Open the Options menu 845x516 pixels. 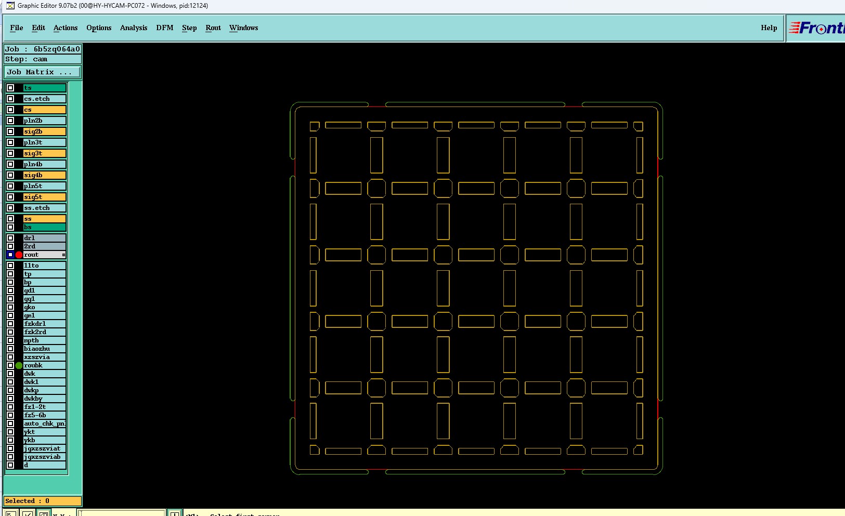pos(99,28)
